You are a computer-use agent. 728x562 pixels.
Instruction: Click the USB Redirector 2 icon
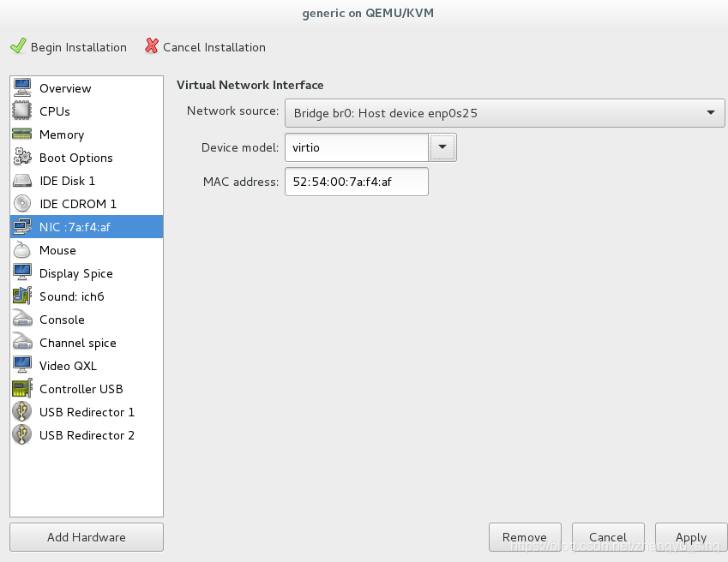(21, 435)
